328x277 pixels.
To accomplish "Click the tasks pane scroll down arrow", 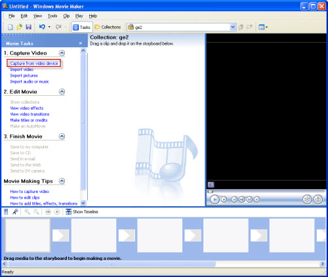I will (x=83, y=203).
